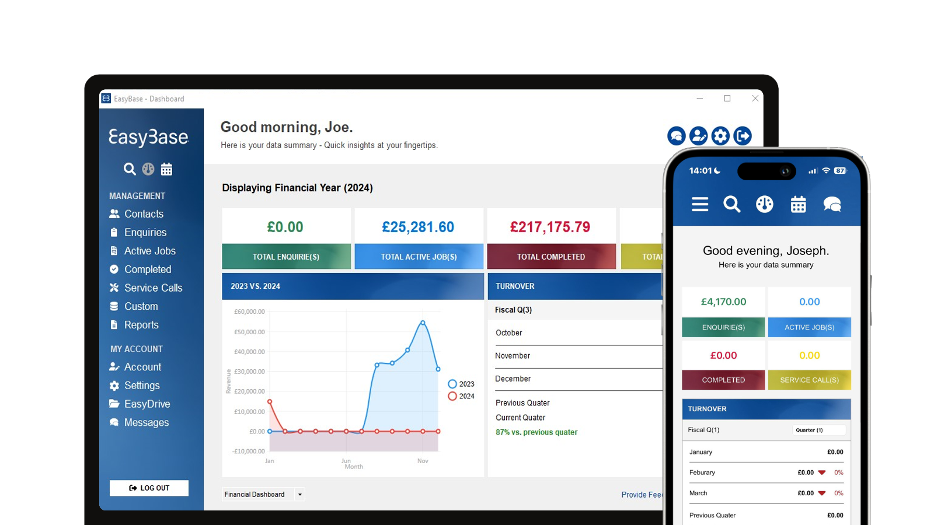This screenshot has width=934, height=525.
Task: Open Messages in the sidebar
Action: [140, 422]
